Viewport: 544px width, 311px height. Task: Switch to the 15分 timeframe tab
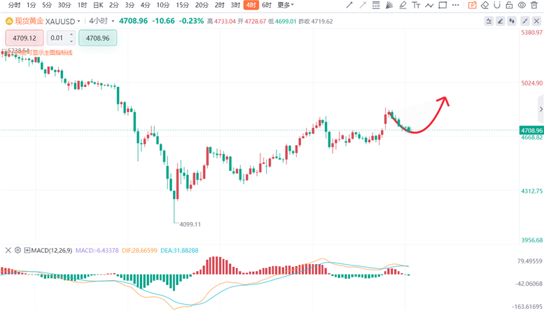click(182, 5)
